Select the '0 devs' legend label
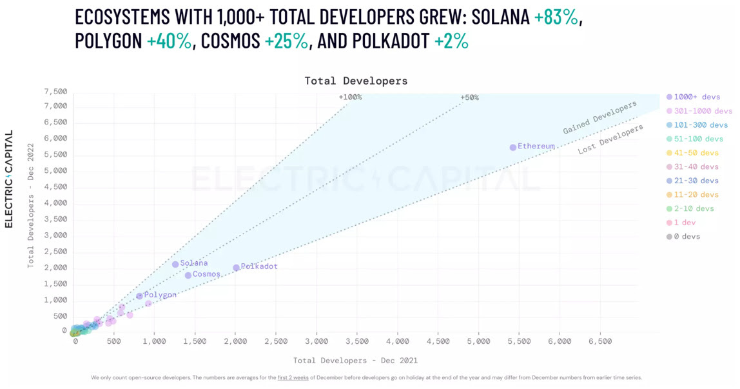Screen dimensions: 740x389 tap(687, 237)
